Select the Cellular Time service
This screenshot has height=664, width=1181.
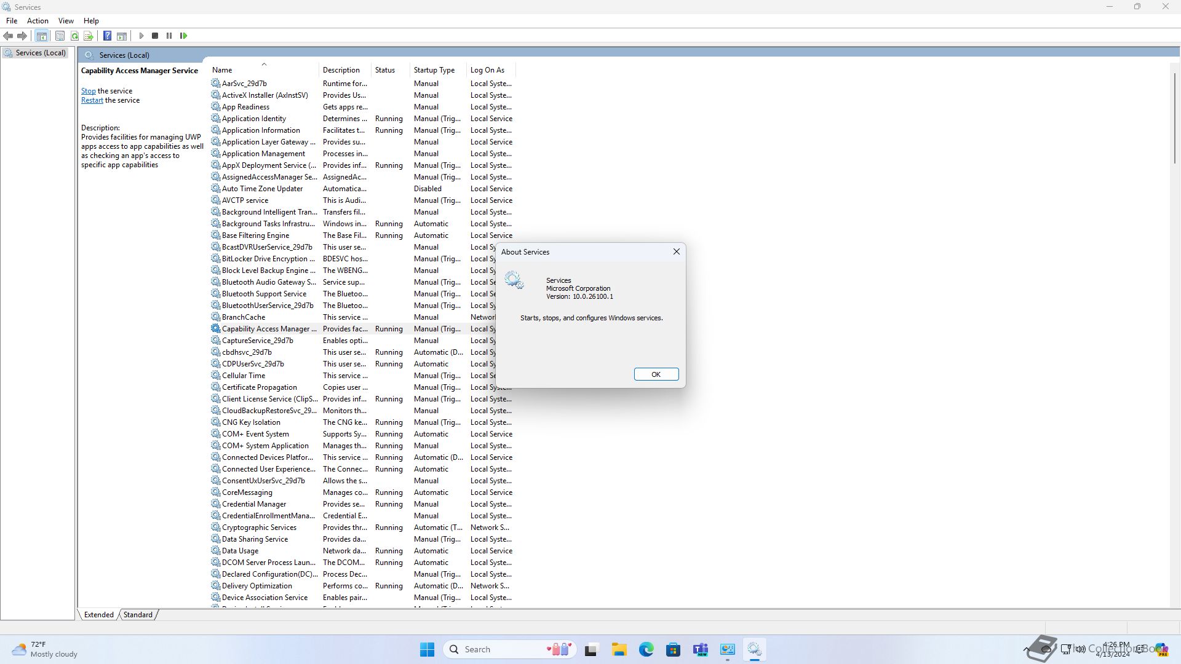point(353,375)
